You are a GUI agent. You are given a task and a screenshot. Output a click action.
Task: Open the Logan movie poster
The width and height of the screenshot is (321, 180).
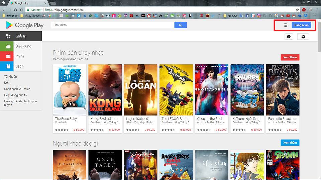click(141, 90)
